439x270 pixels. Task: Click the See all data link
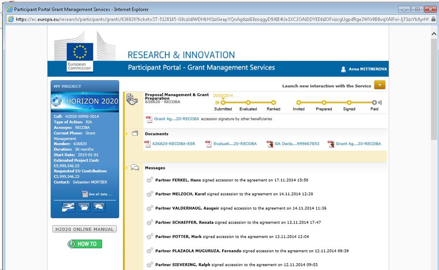(100, 194)
